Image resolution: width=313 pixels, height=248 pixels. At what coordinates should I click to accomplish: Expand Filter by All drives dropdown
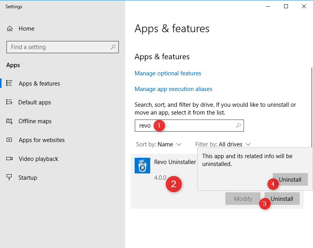223,144
